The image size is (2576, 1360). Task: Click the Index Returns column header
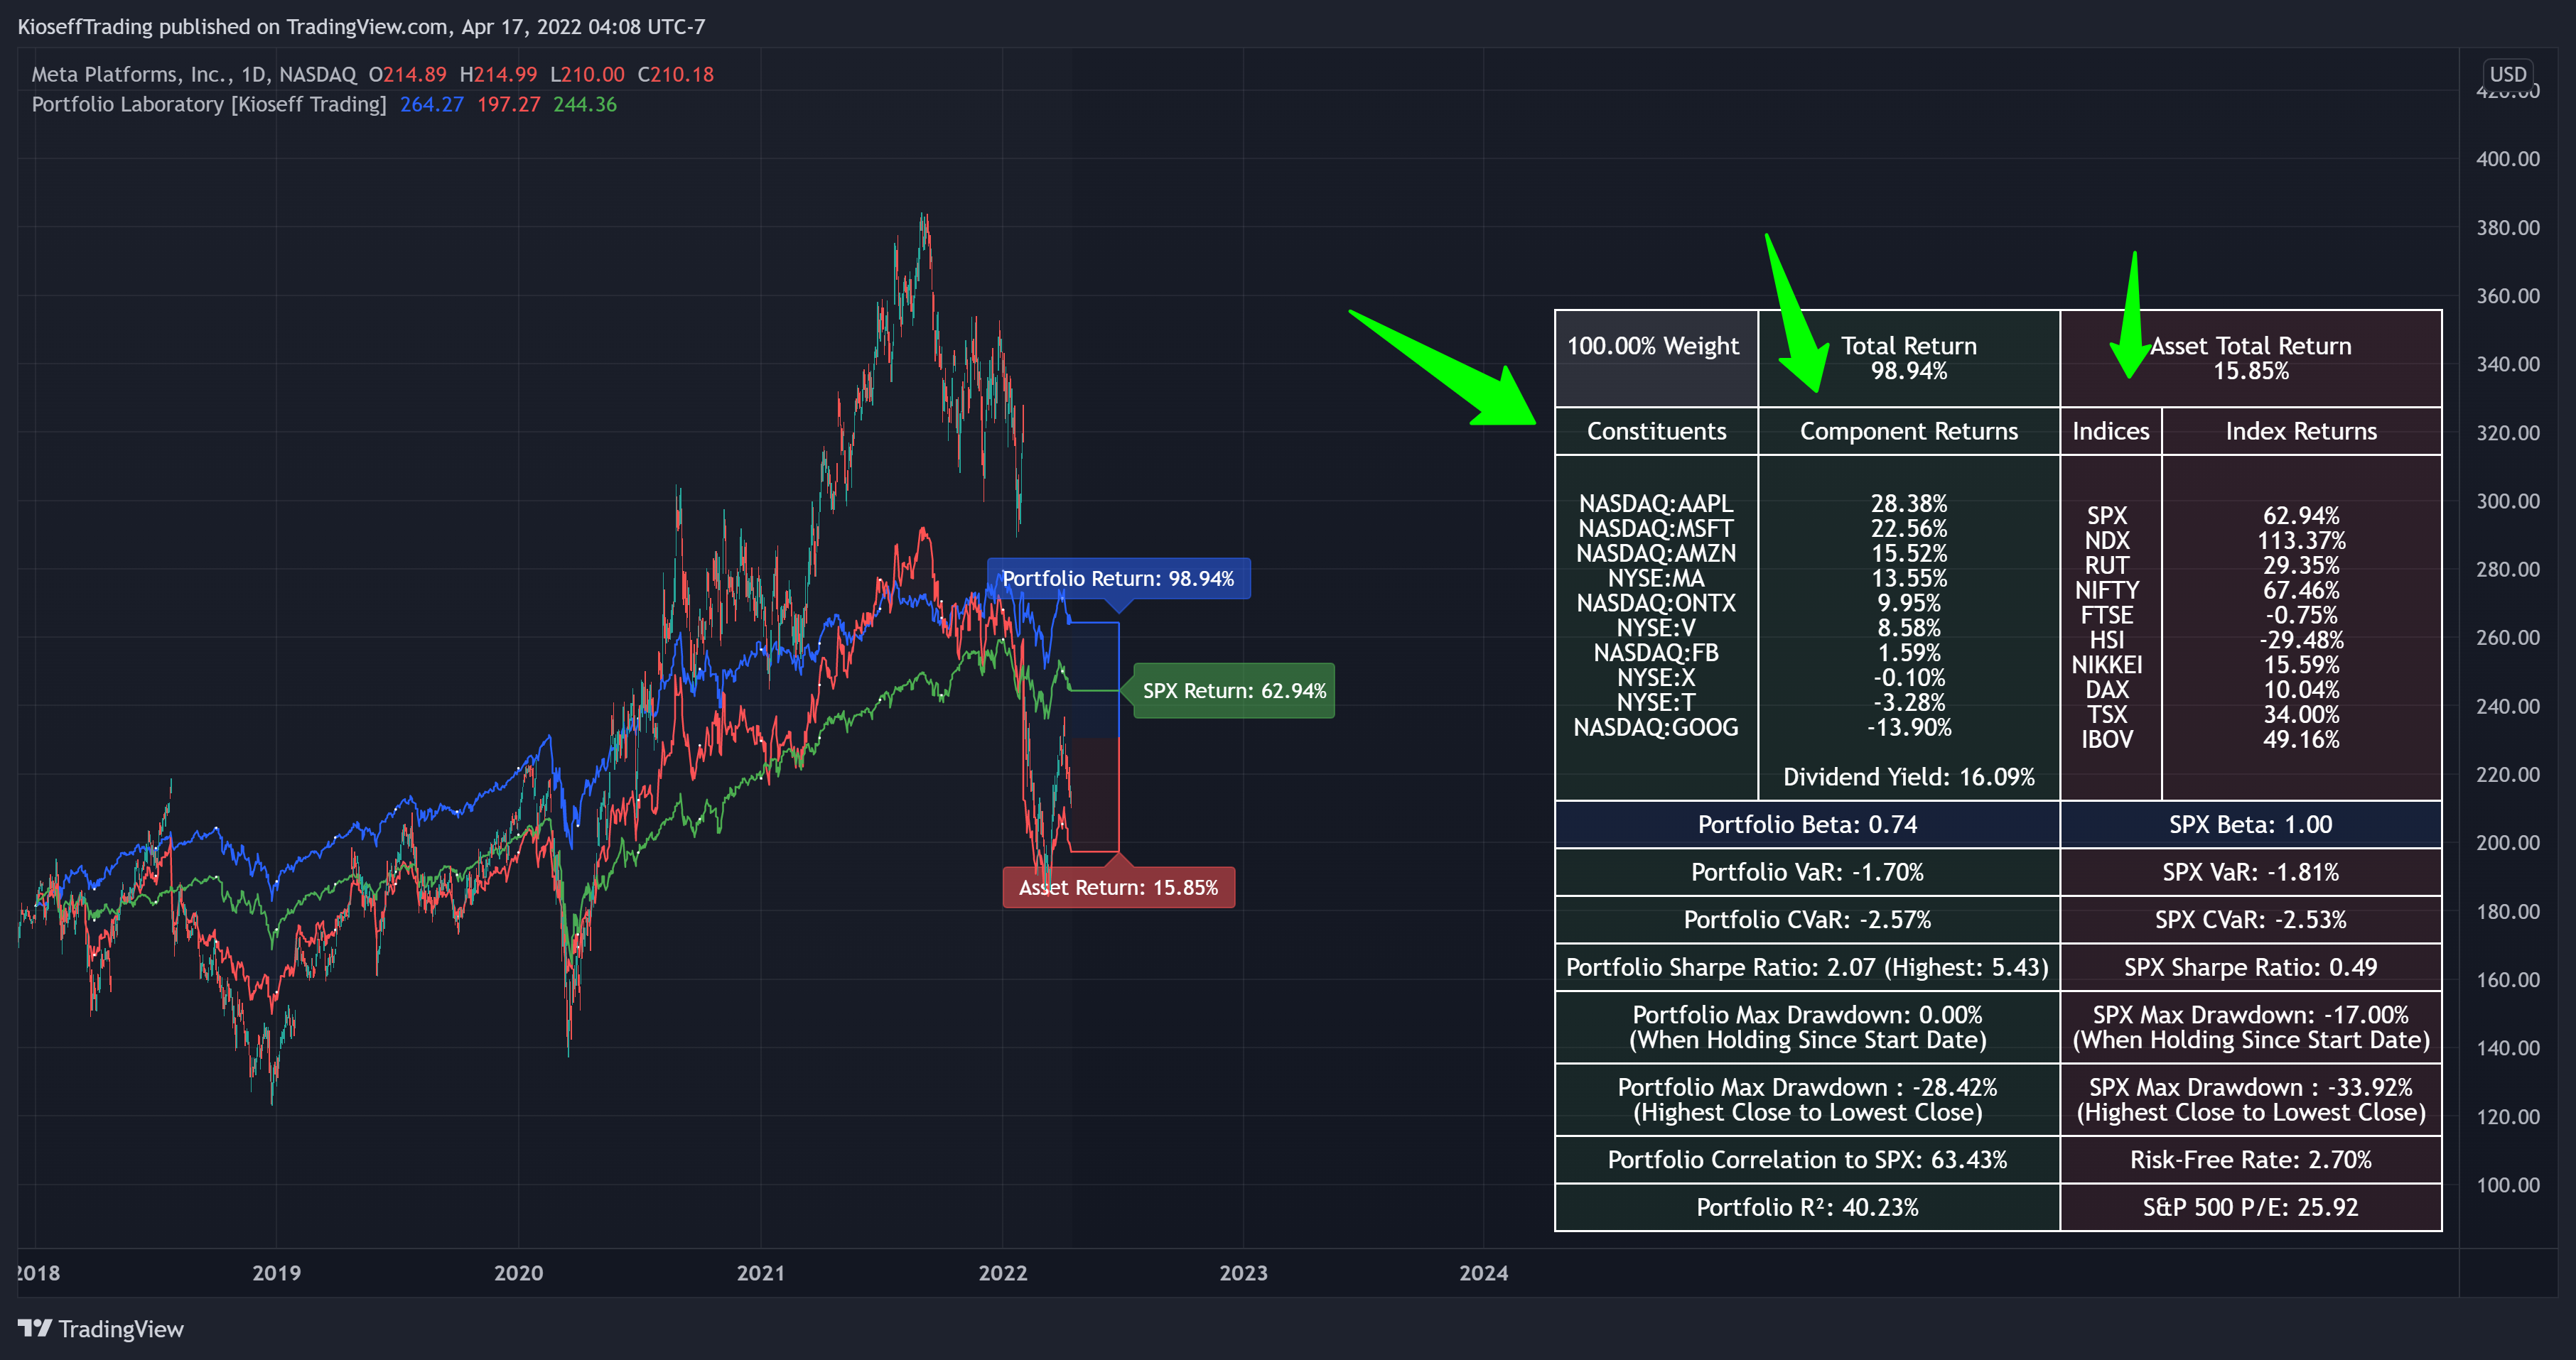click(2301, 430)
